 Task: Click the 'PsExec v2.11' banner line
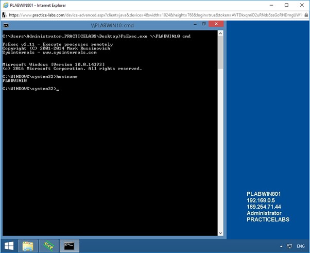(x=58, y=44)
